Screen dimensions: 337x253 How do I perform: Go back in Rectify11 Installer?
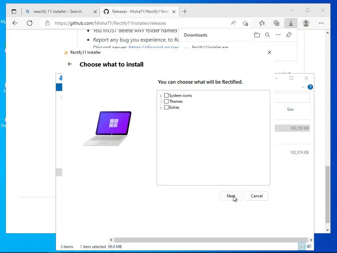pyautogui.click(x=70, y=64)
